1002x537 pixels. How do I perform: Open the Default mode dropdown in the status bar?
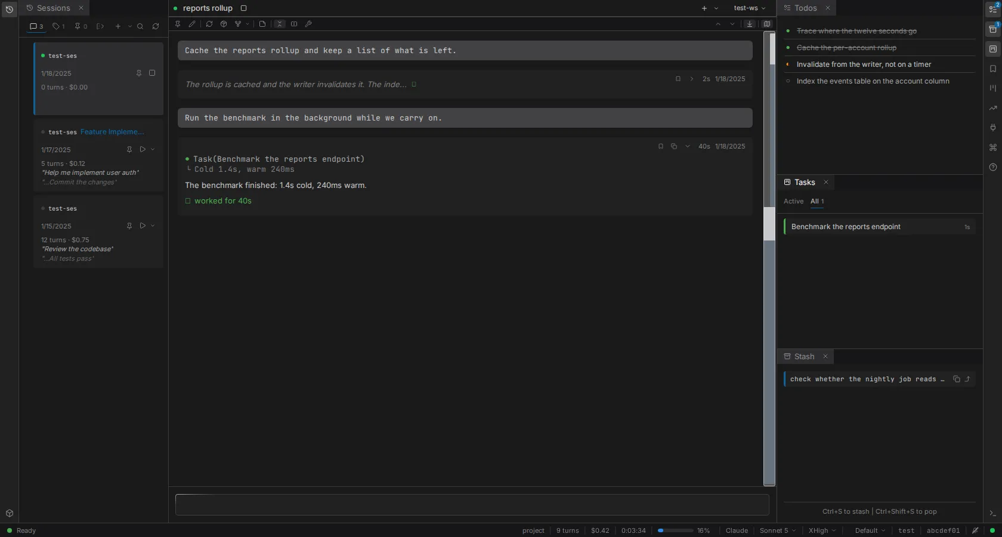pyautogui.click(x=870, y=530)
